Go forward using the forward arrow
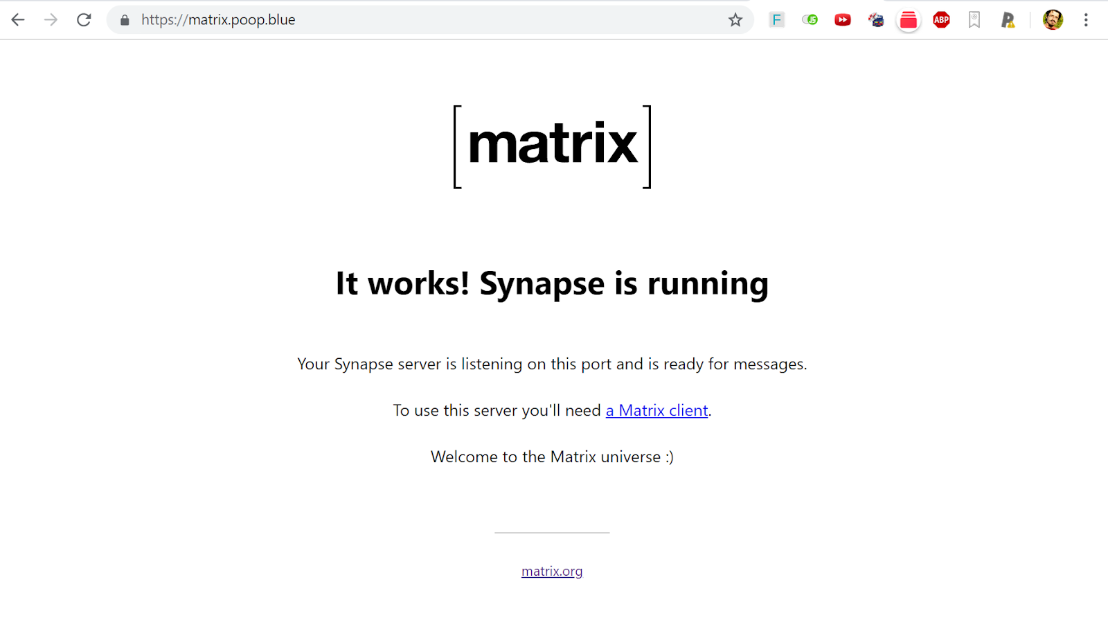The height and width of the screenshot is (618, 1108). pos(51,20)
